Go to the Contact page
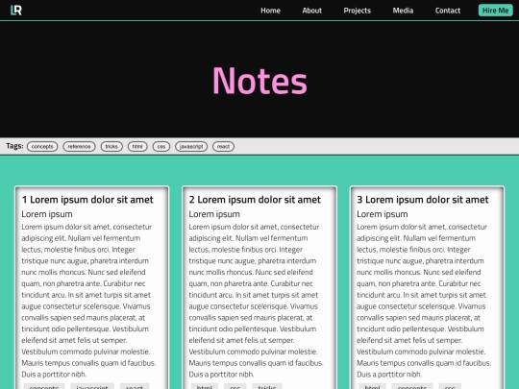This screenshot has width=519, height=389. [x=448, y=11]
